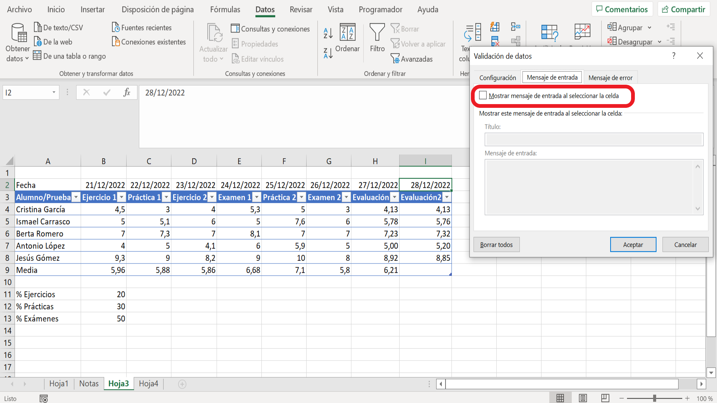Viewport: 717px width, 403px height.
Task: Open the Práctica 2 filter dropdown
Action: (301, 197)
